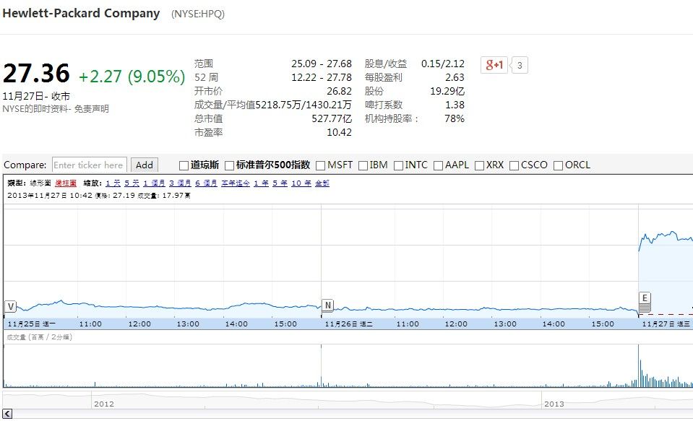The width and height of the screenshot is (693, 421).
Task: Zoom chart to 5 天
Action: (132, 183)
